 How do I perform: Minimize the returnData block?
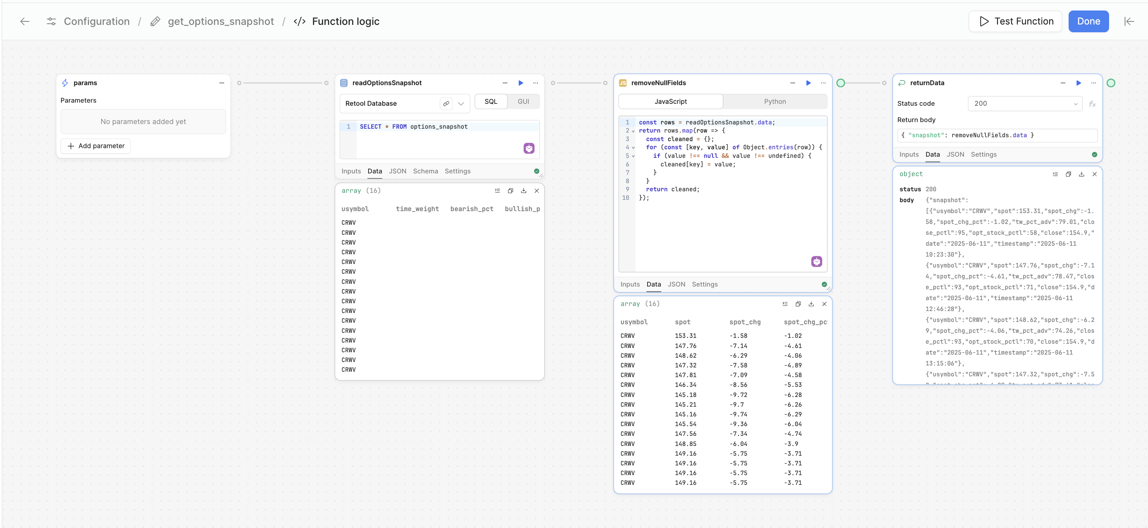(1062, 83)
